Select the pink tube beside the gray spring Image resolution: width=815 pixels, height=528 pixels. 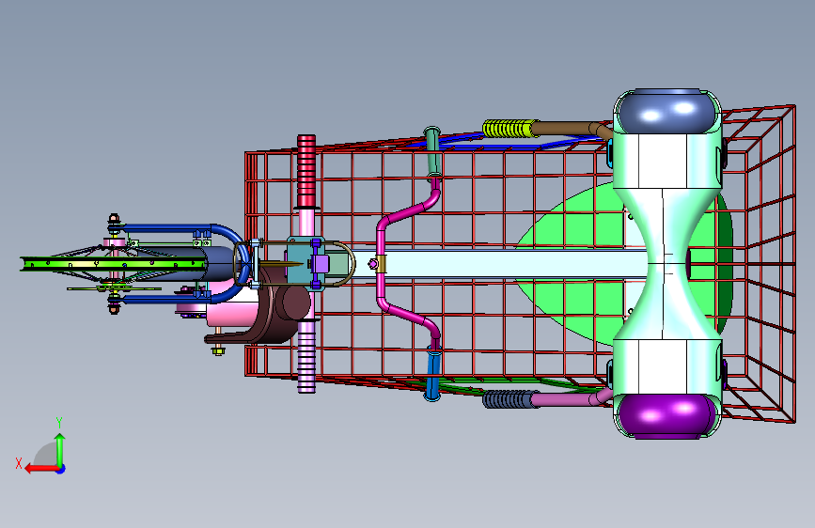569,399
